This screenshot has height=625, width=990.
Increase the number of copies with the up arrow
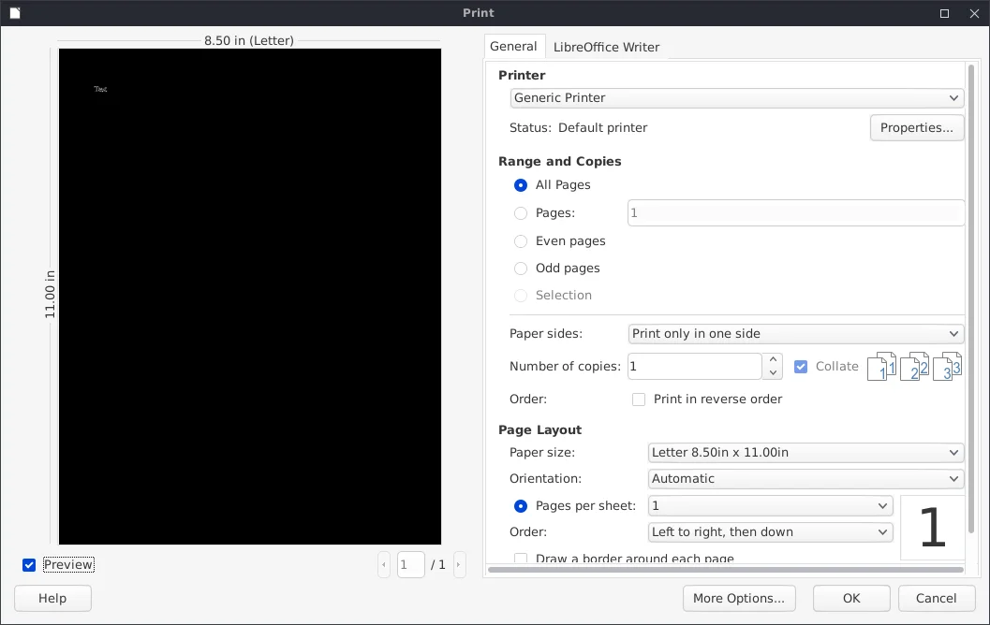773,359
